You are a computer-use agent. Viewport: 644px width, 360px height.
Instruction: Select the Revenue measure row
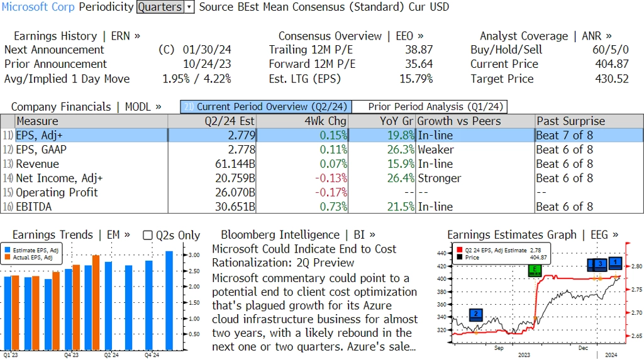coord(322,164)
